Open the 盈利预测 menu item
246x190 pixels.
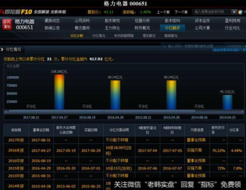[232, 21]
